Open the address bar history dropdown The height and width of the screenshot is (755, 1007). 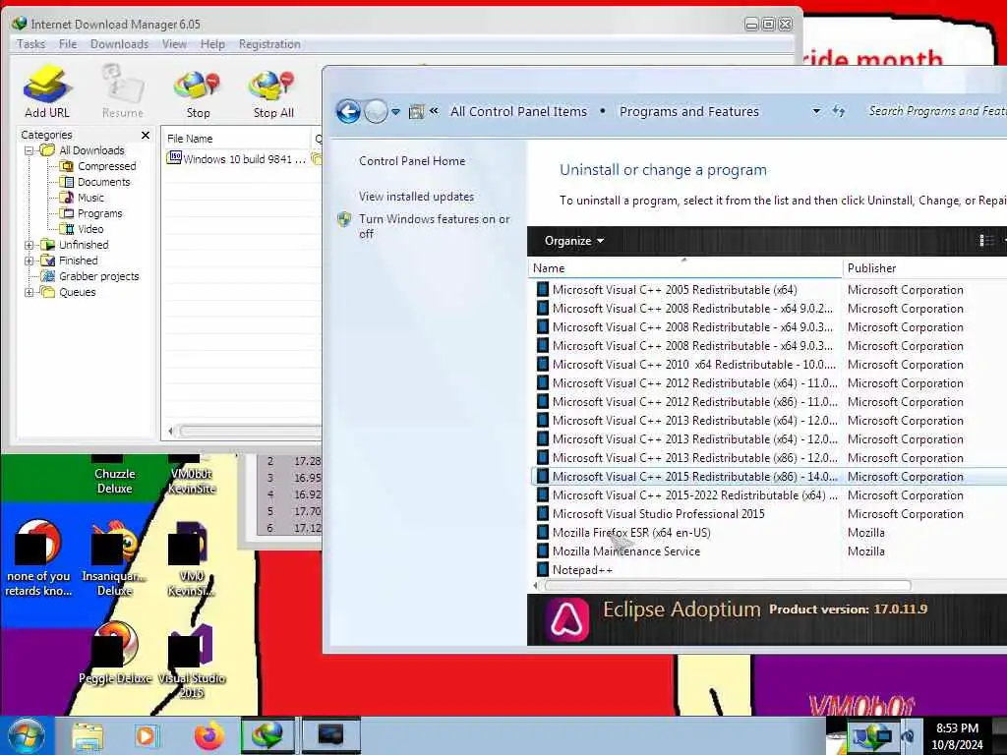pyautogui.click(x=816, y=111)
